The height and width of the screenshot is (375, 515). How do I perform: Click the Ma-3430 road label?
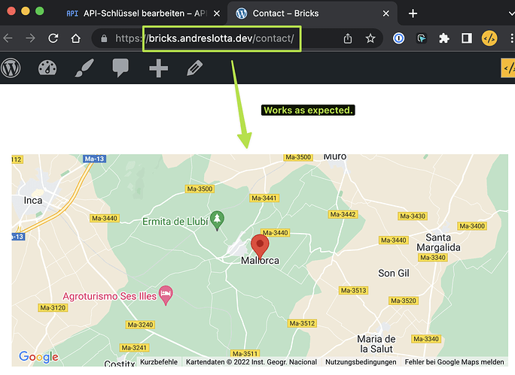(413, 216)
